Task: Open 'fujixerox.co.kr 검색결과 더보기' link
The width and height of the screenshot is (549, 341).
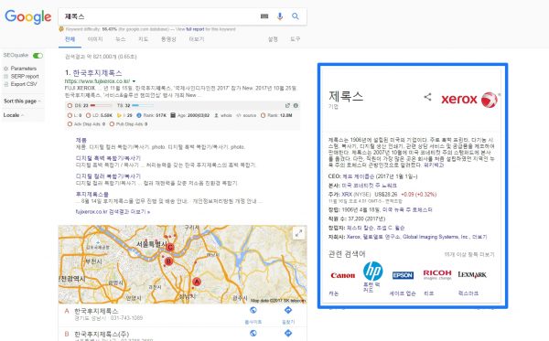Action: [113, 212]
